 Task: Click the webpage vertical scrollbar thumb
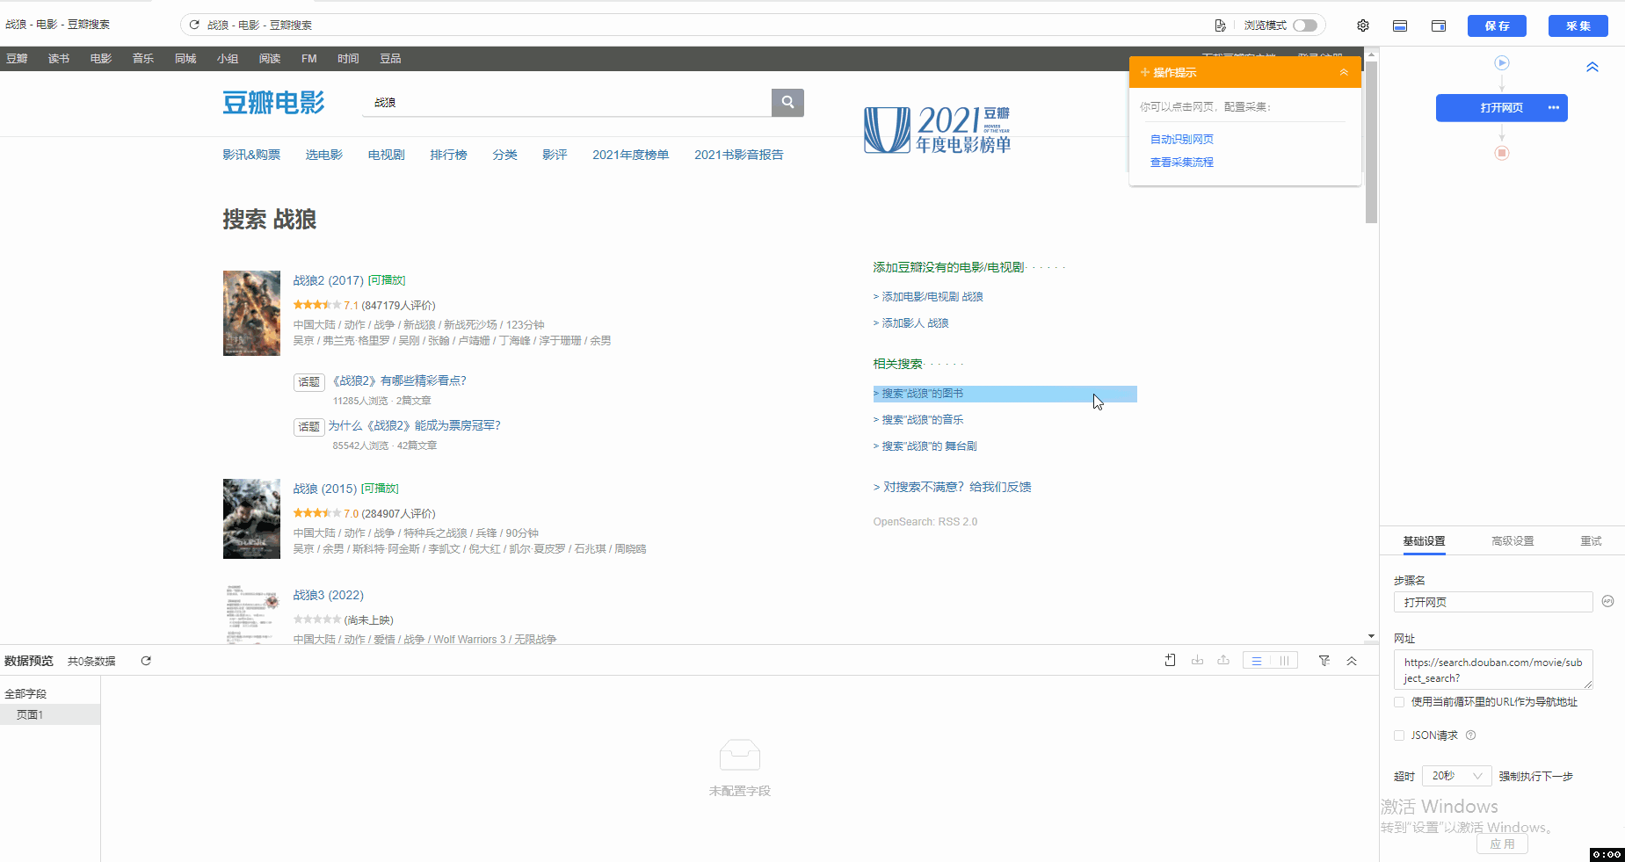1371,142
